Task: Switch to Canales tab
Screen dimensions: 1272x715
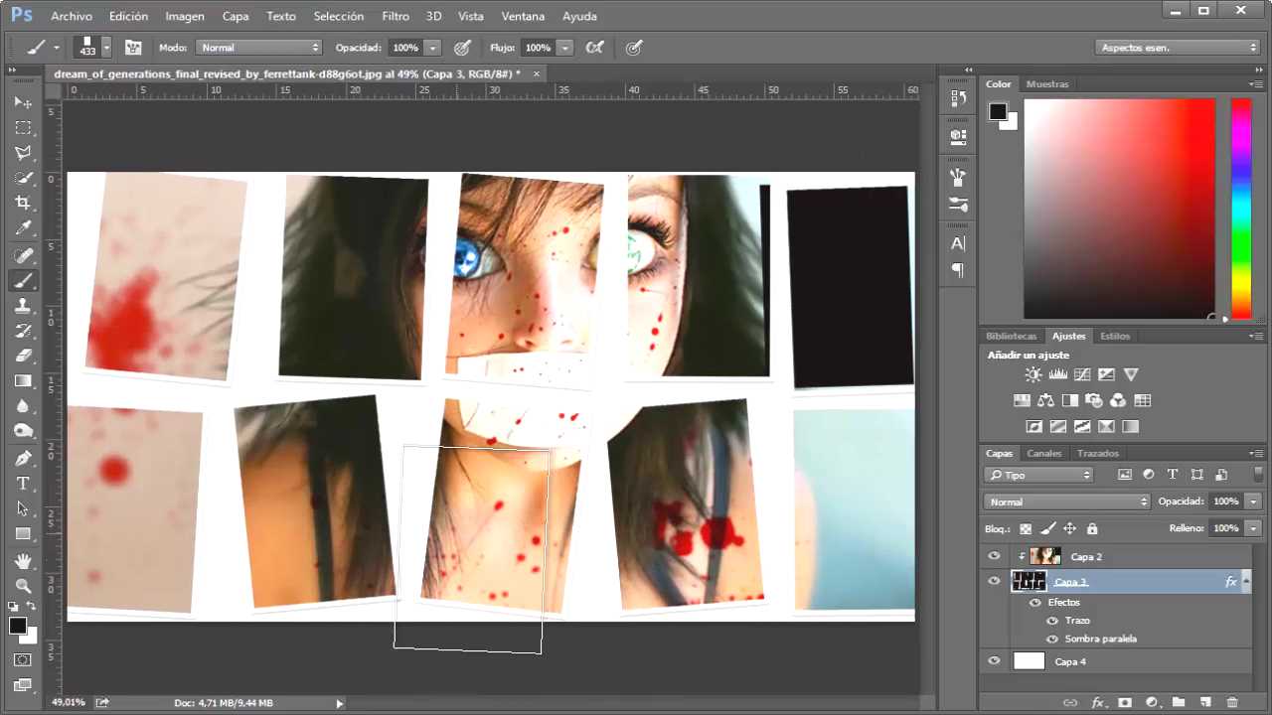Action: coord(1043,453)
